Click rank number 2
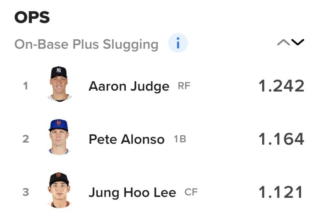Viewport: 319px width, 224px height. point(26,139)
